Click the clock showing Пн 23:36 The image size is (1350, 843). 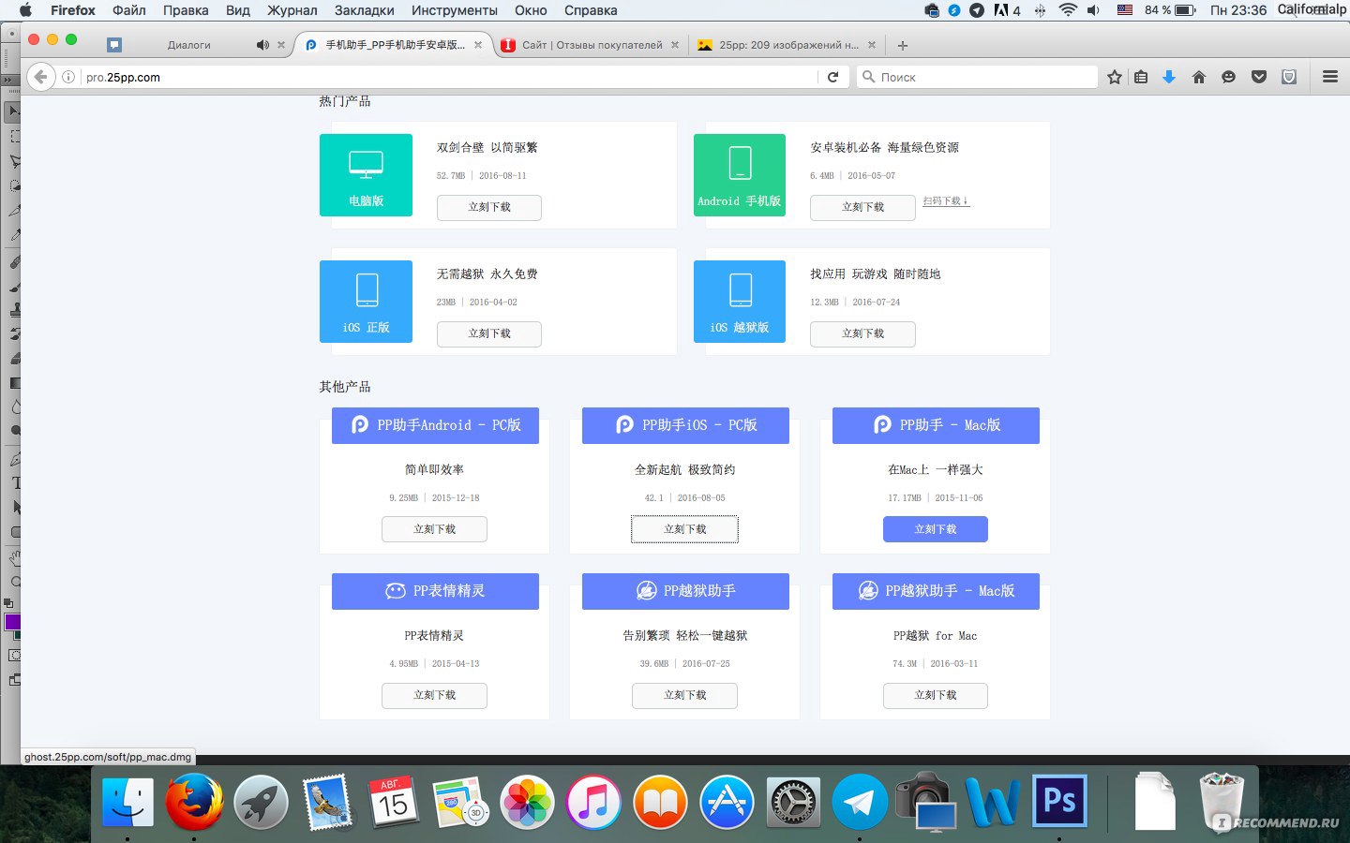(1237, 10)
